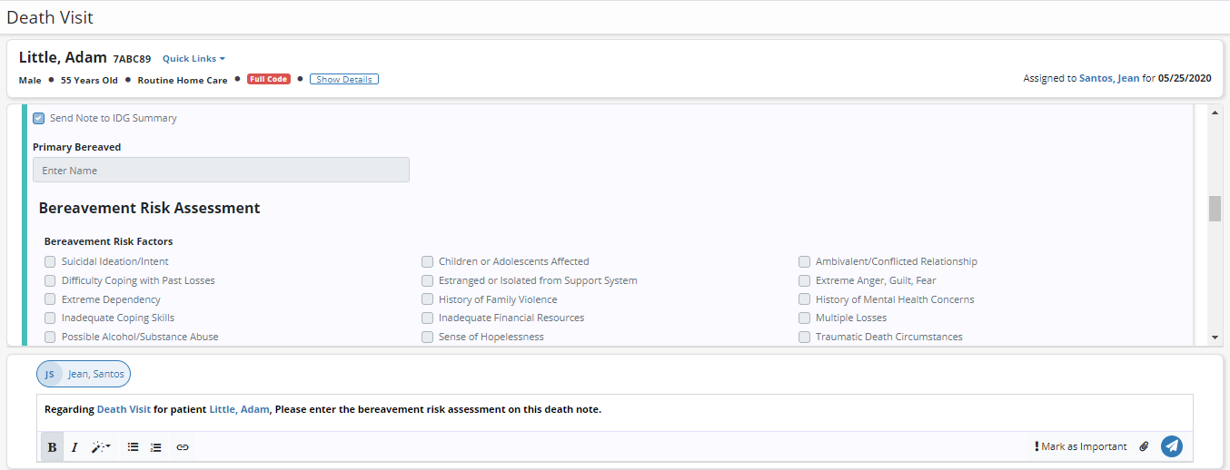1230x470 pixels.
Task: Send the message with paper plane button
Action: coord(1172,446)
